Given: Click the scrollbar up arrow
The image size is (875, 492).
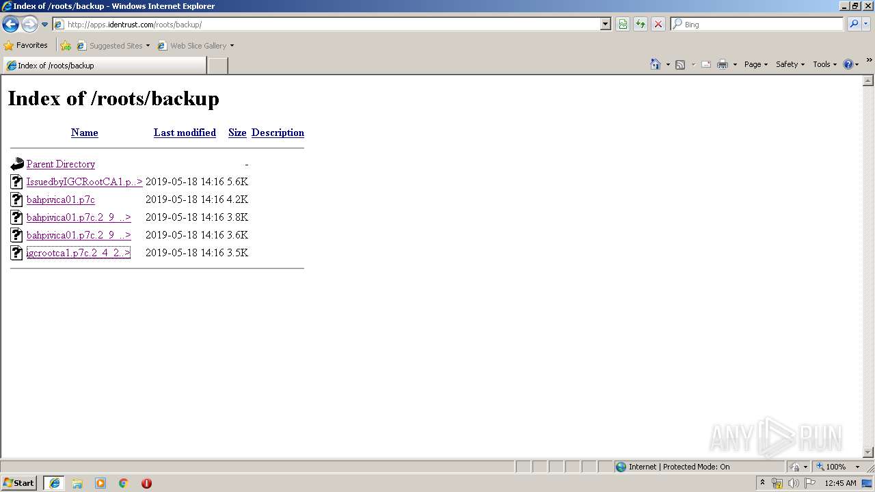Looking at the screenshot, I should point(868,81).
